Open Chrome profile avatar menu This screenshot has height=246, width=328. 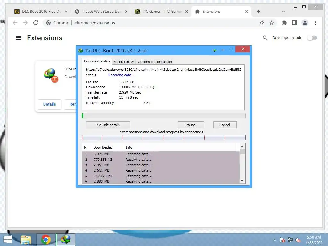[x=305, y=23]
